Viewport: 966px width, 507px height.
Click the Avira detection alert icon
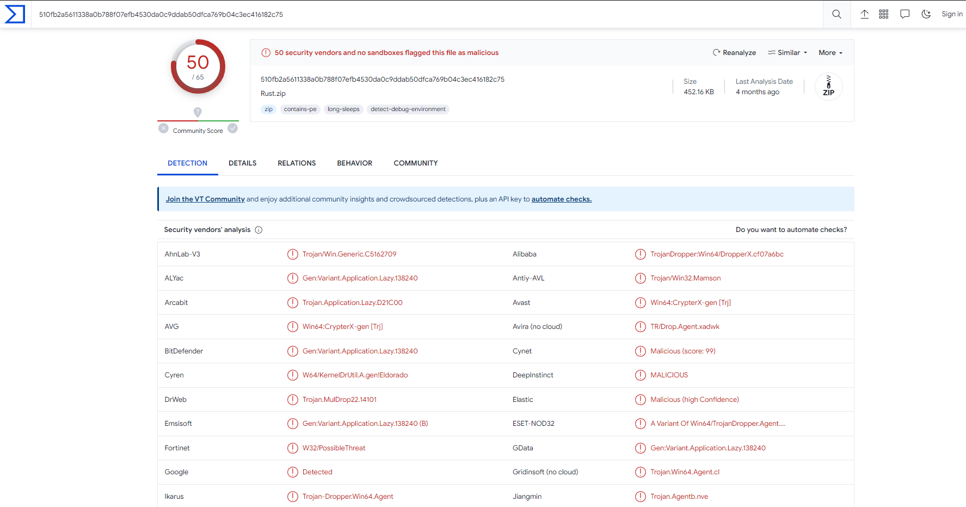click(641, 327)
